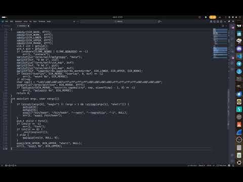This screenshot has height=182, width=243.
Task: Open the blue Help dock icon
Action: tap(239, 71)
